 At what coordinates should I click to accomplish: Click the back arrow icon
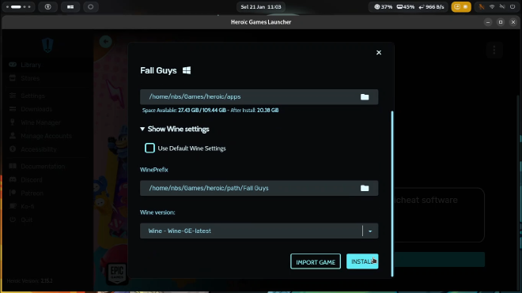coord(105,42)
